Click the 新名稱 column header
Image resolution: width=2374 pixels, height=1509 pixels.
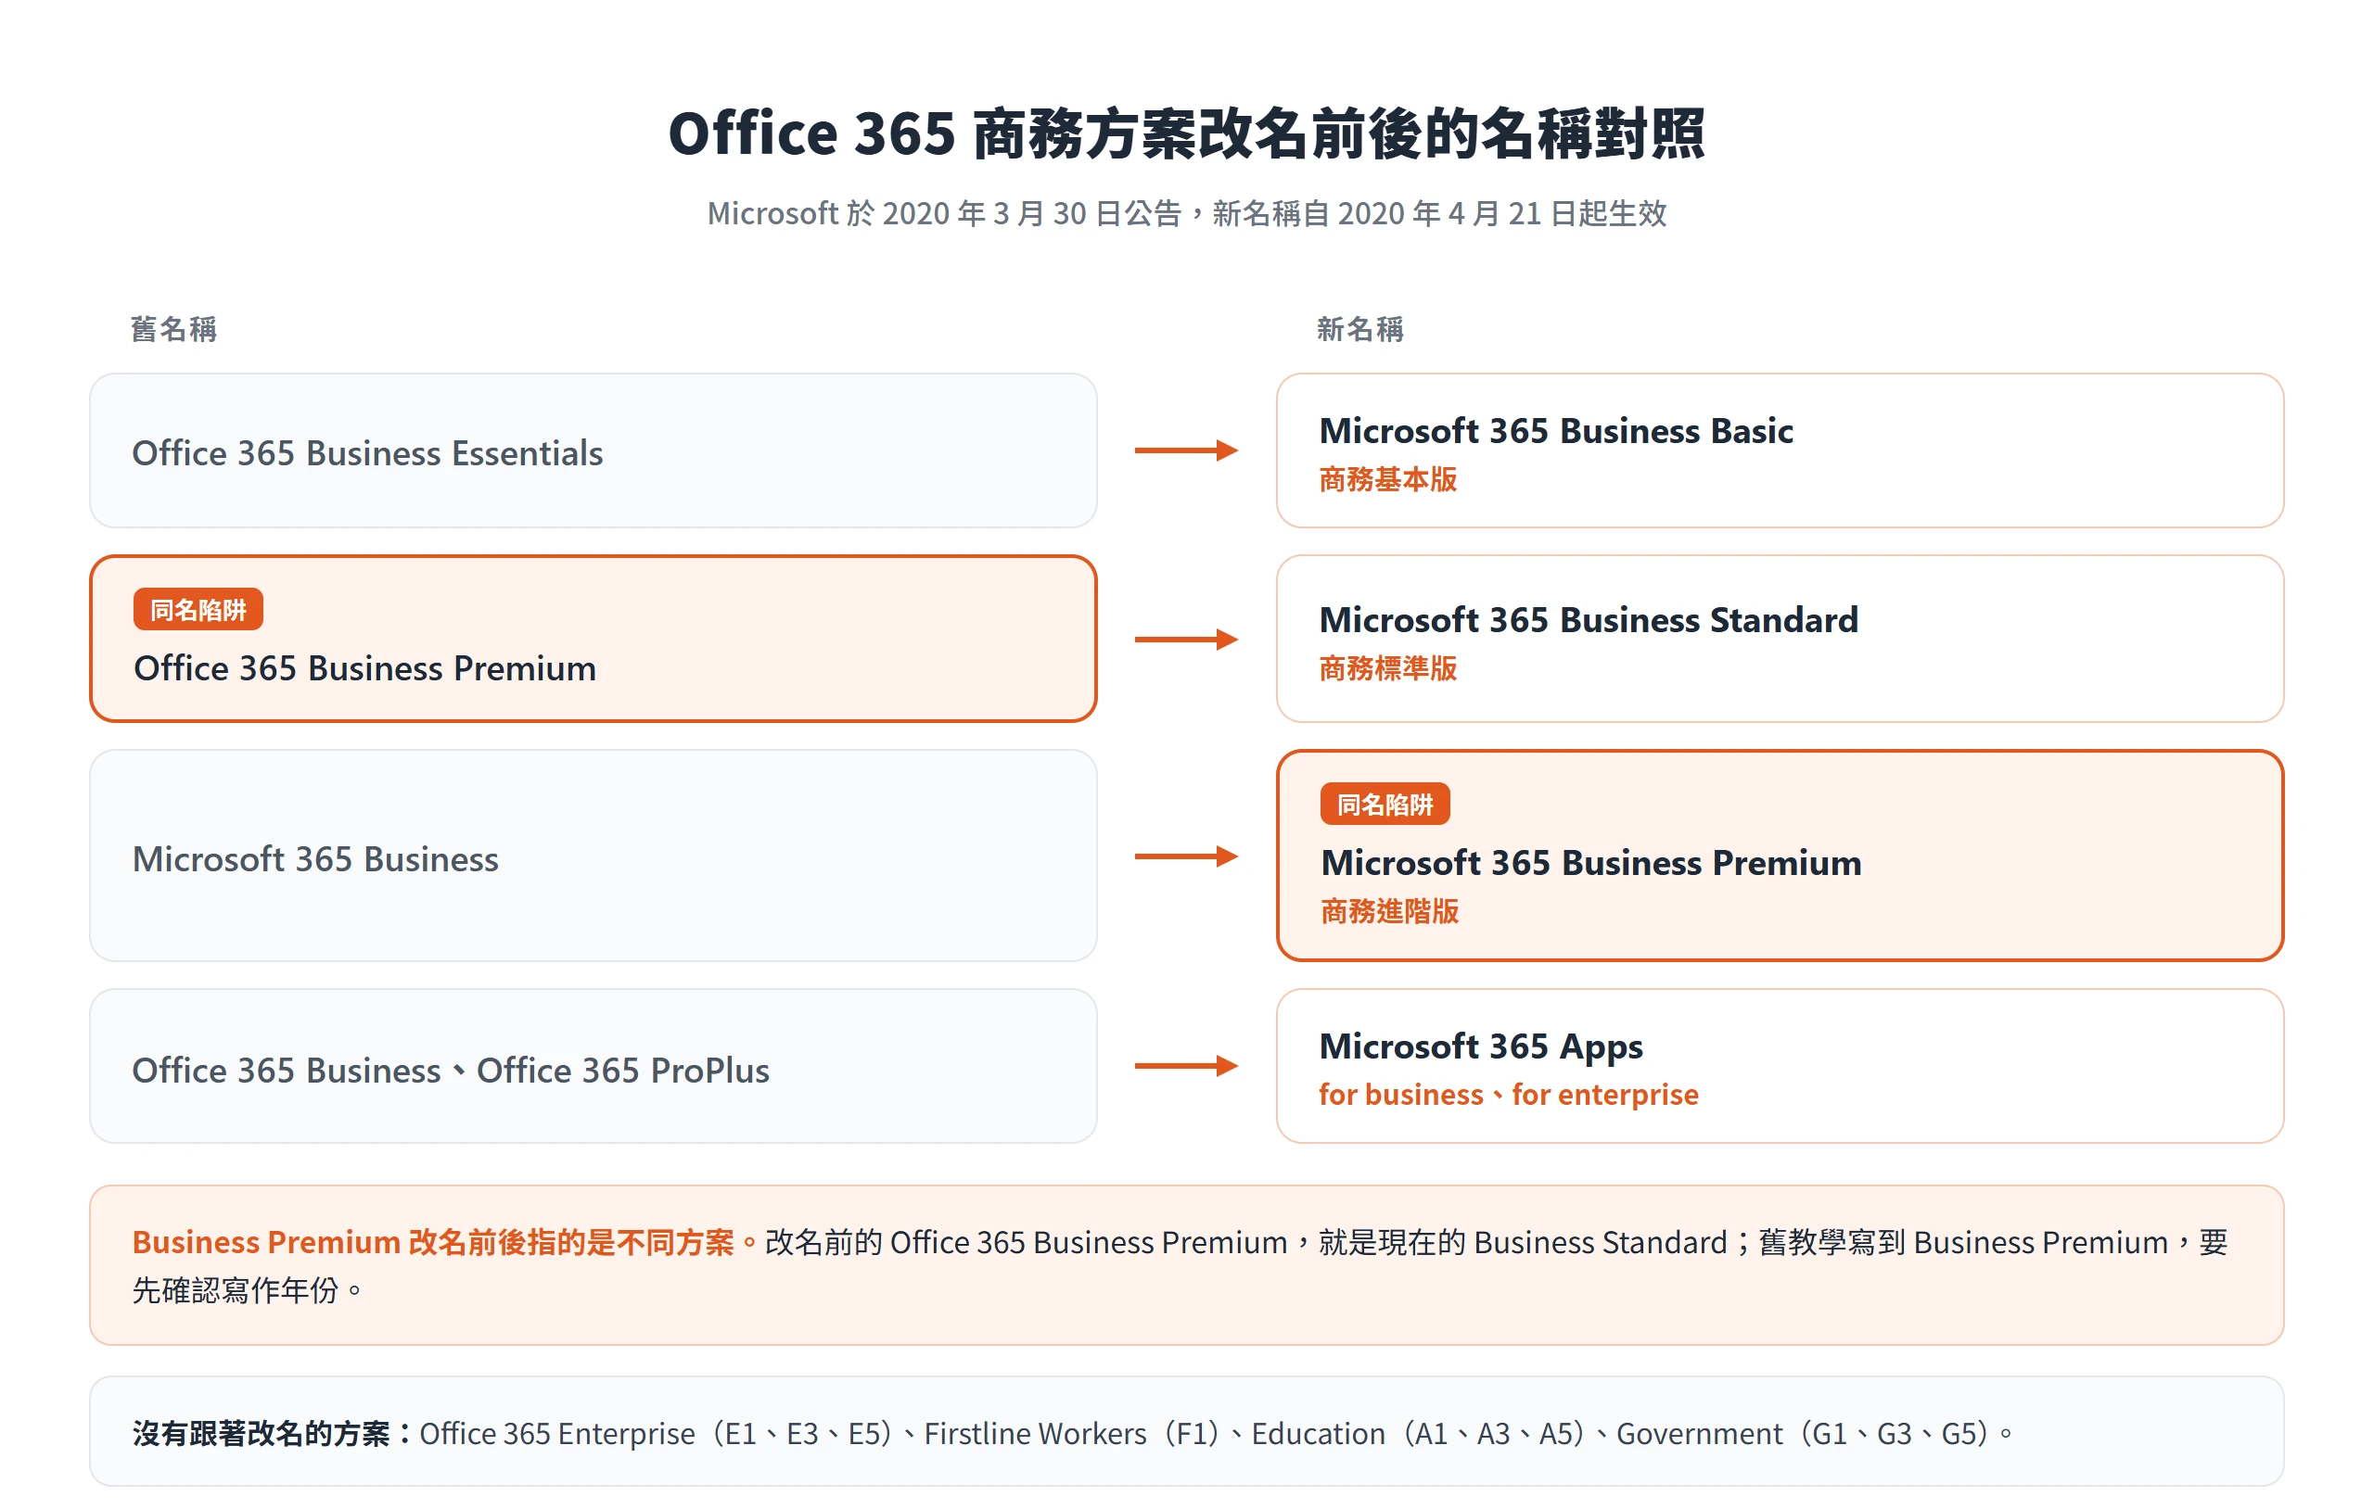[1359, 328]
